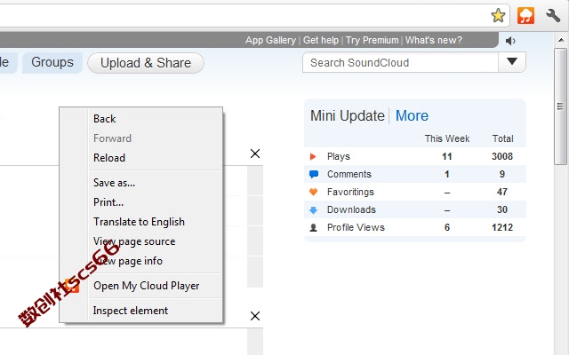Click the Comments row label
This screenshot has width=569, height=355.
tap(349, 174)
